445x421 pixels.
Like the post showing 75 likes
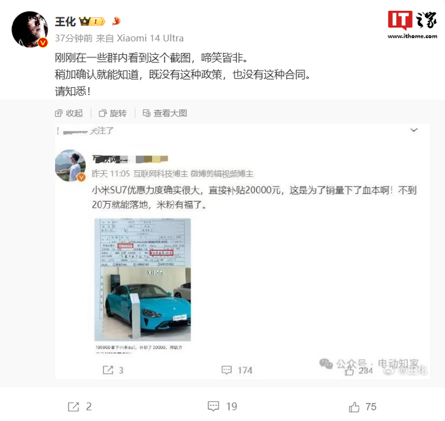coord(354,407)
